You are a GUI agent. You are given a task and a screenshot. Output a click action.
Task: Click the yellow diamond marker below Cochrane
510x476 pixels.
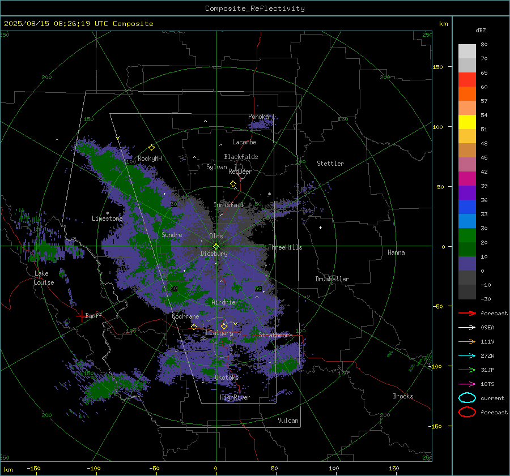[x=194, y=327]
